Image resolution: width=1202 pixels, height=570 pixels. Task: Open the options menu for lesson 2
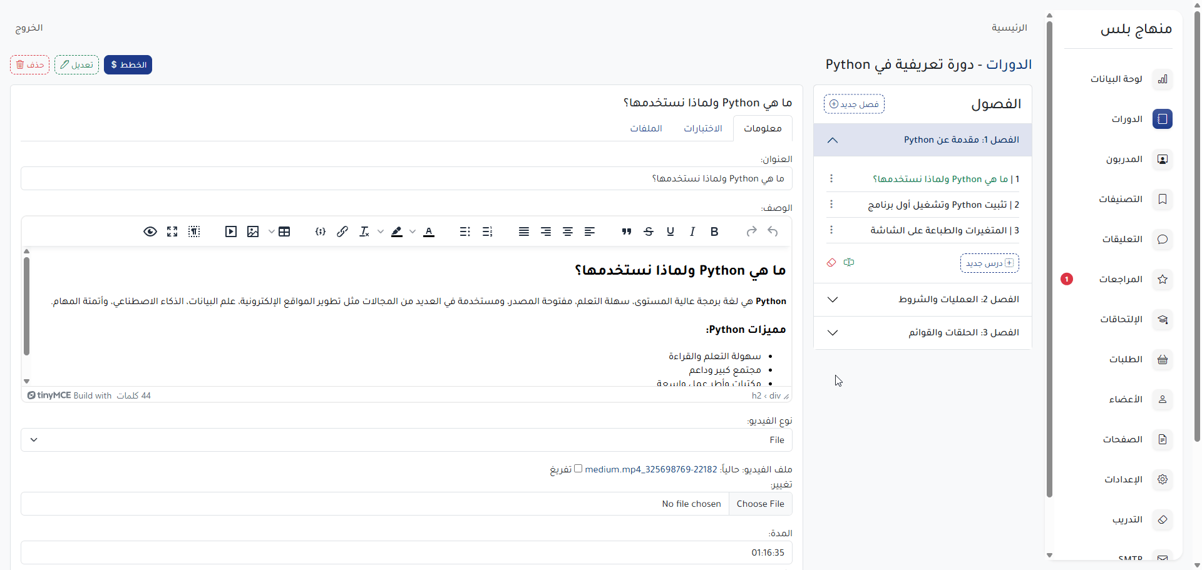point(831,205)
